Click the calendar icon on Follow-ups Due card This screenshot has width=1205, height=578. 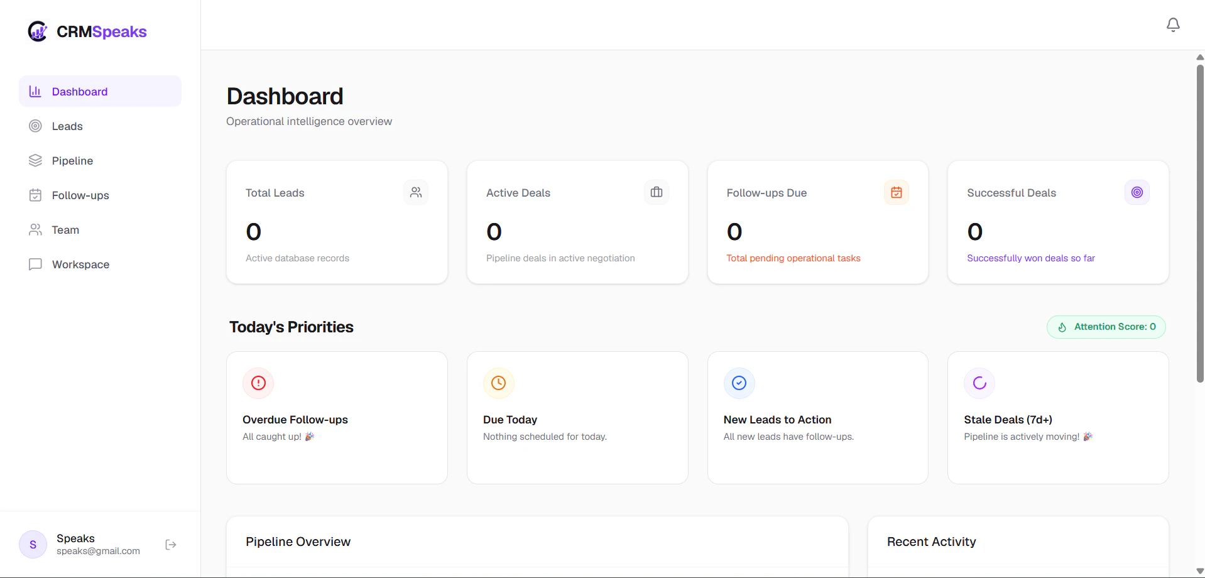[x=897, y=192]
